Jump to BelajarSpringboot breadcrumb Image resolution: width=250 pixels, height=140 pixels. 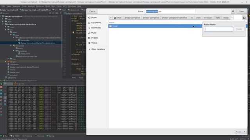coord(132,18)
